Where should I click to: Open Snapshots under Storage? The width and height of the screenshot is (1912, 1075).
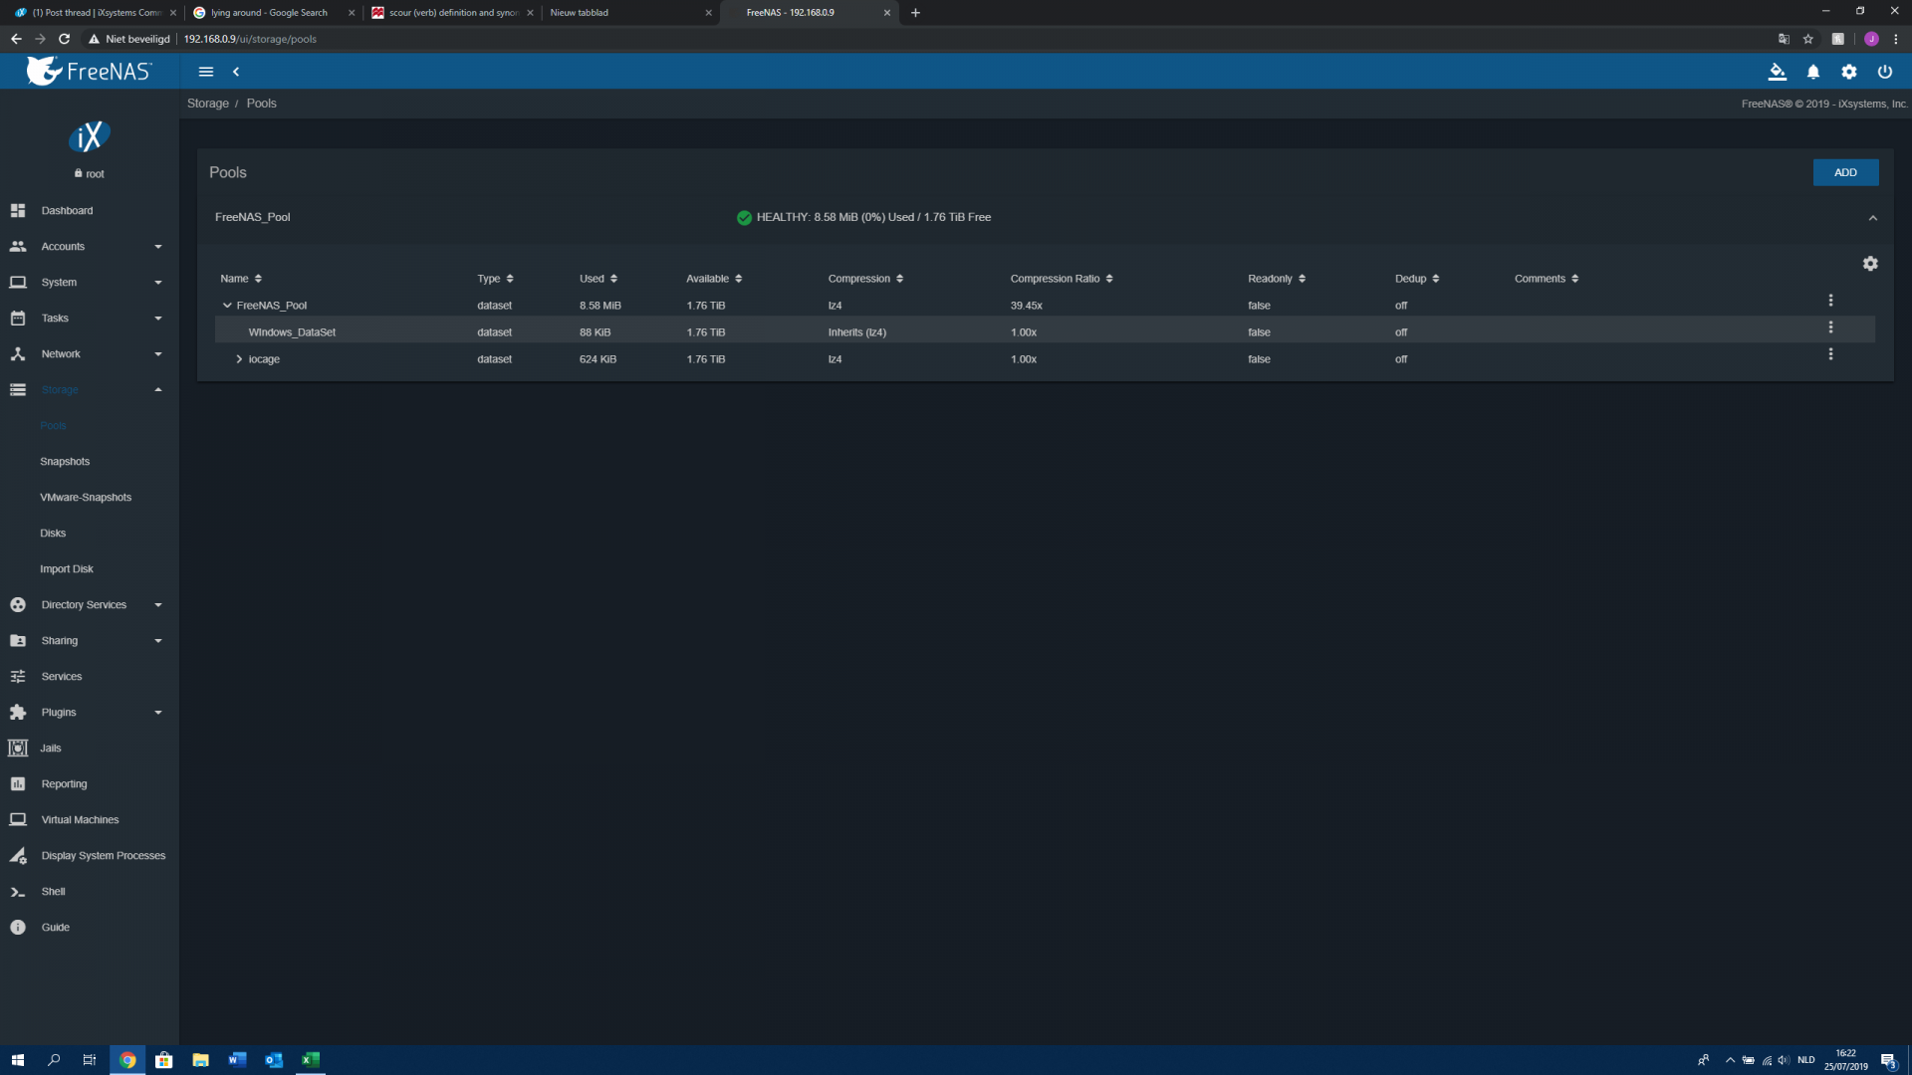pos(65,462)
